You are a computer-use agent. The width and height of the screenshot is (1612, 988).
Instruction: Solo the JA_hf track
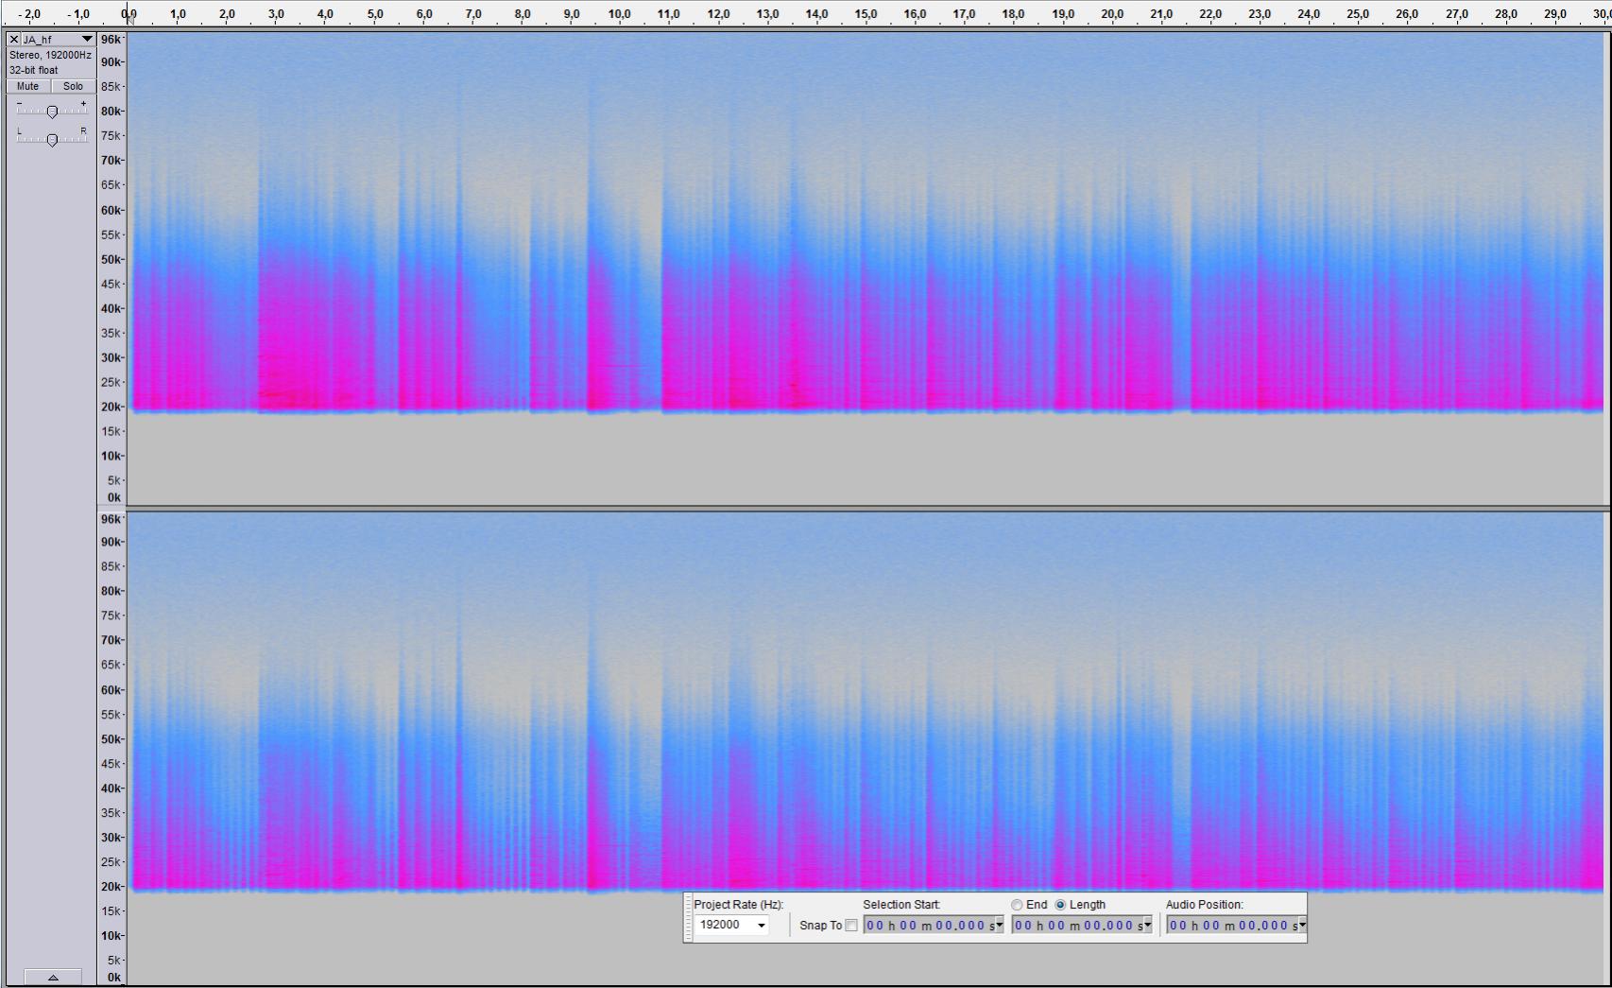click(73, 86)
